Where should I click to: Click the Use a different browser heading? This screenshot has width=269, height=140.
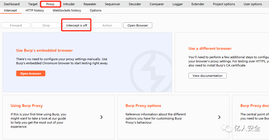[x=210, y=48]
